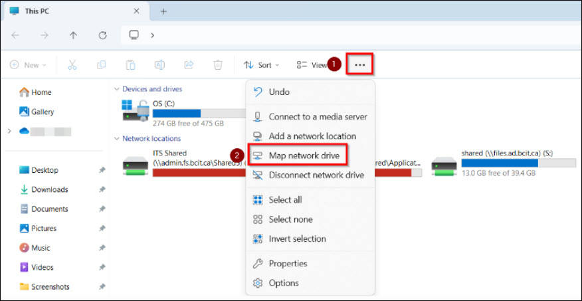The width and height of the screenshot is (582, 301).
Task: Click Select none in menu
Action: coord(310,219)
